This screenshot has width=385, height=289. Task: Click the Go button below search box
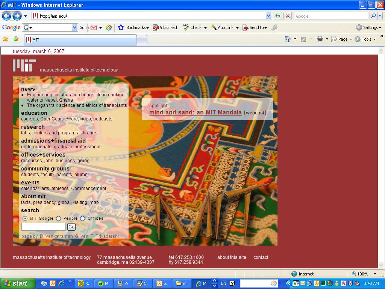[x=71, y=227]
